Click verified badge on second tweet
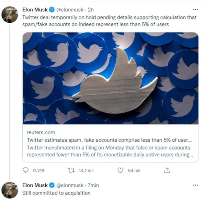This screenshot has width=204, height=201. (x=51, y=185)
